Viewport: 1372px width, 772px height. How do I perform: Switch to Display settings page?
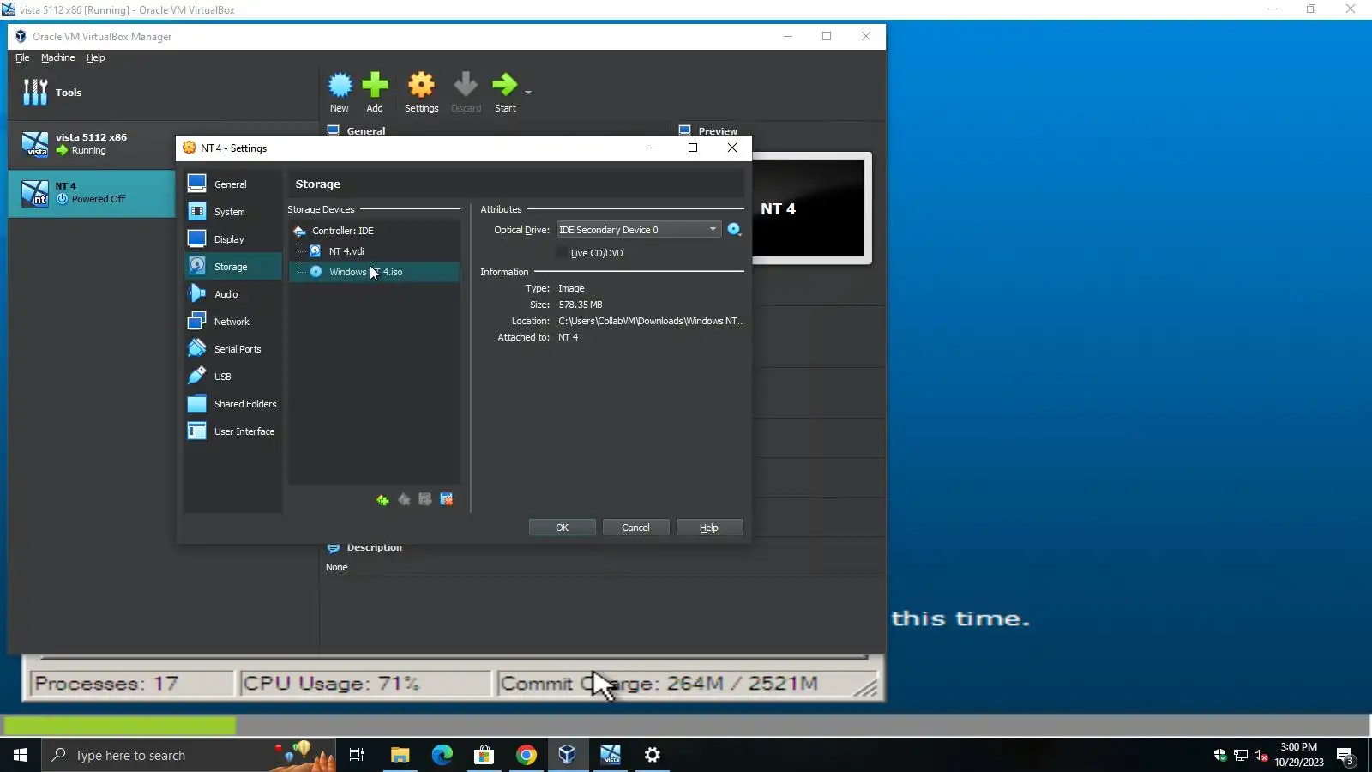pos(233,239)
